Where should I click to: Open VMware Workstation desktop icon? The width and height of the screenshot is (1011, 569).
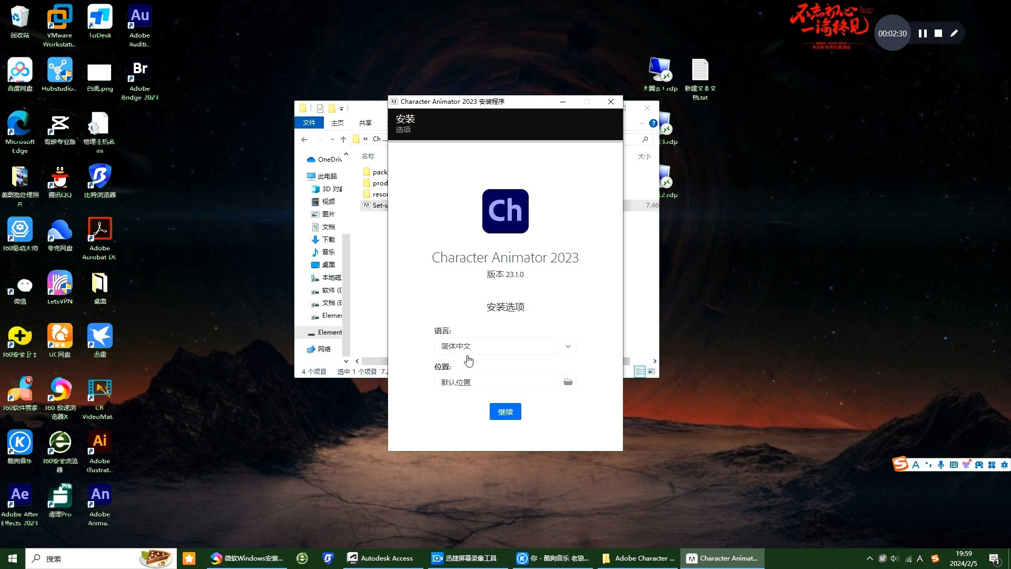[x=60, y=26]
